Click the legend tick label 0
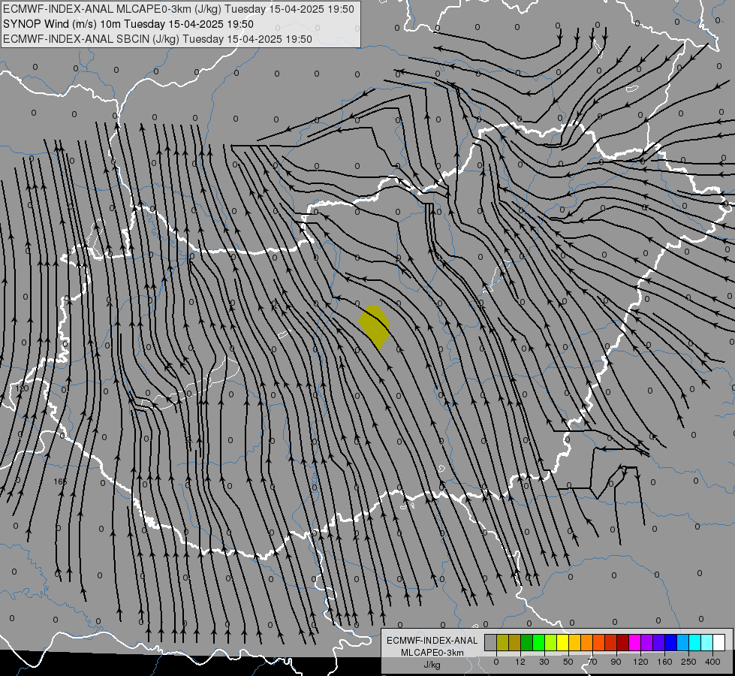 [x=496, y=662]
